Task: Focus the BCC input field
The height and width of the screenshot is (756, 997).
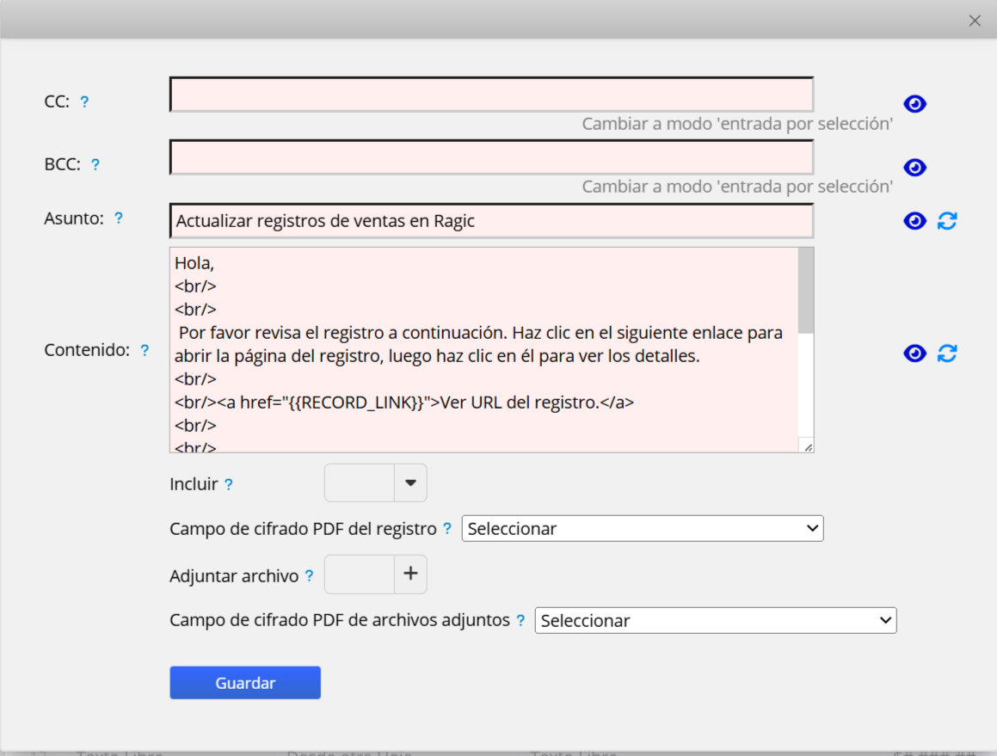Action: (x=491, y=157)
